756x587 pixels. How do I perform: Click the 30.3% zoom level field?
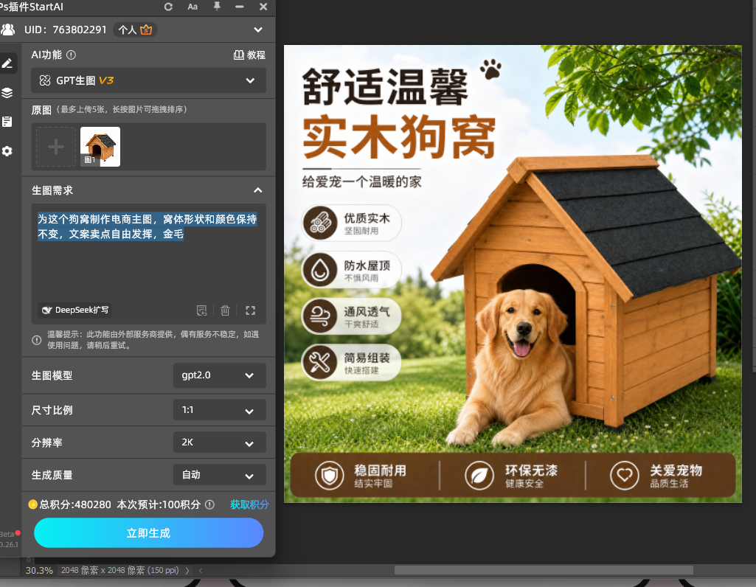pyautogui.click(x=39, y=571)
